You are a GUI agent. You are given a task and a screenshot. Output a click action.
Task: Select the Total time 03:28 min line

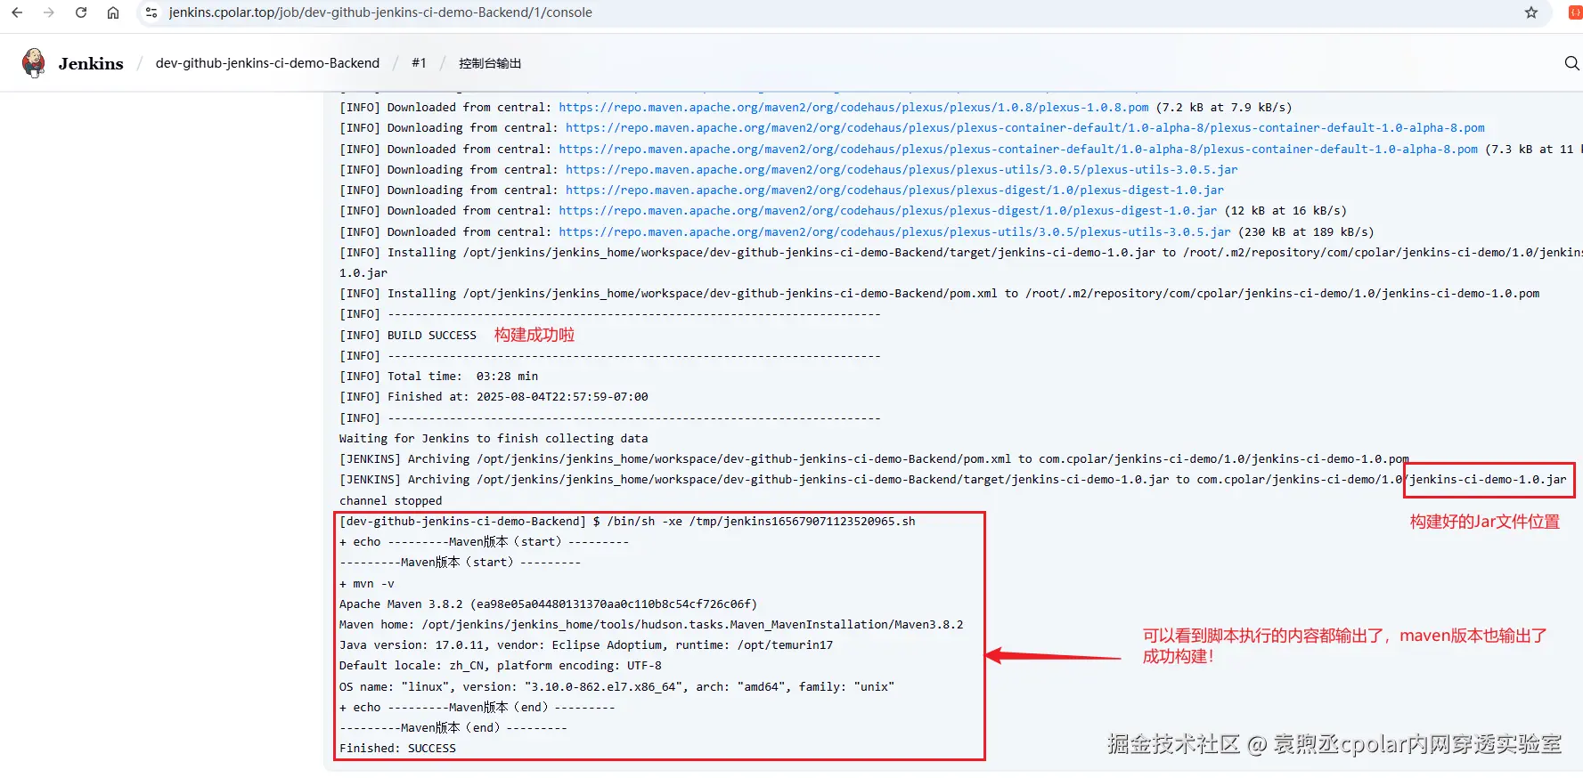coord(438,377)
